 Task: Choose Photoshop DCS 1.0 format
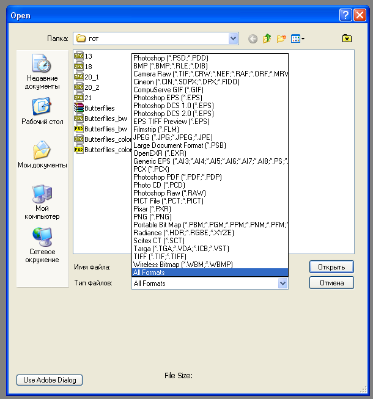click(210, 106)
